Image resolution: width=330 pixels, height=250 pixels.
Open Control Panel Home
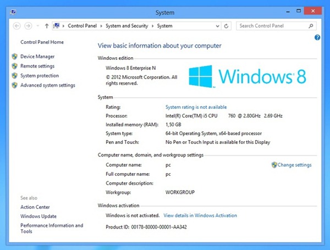(42, 42)
